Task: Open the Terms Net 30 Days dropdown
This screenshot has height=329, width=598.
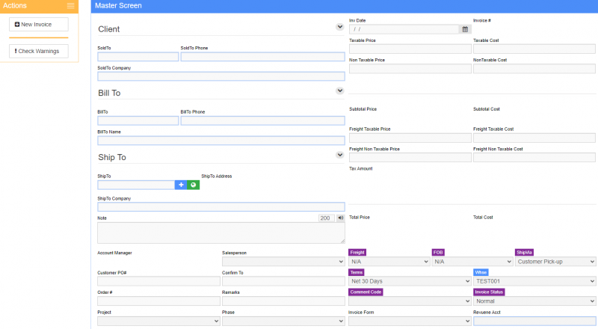Action: pos(410,281)
